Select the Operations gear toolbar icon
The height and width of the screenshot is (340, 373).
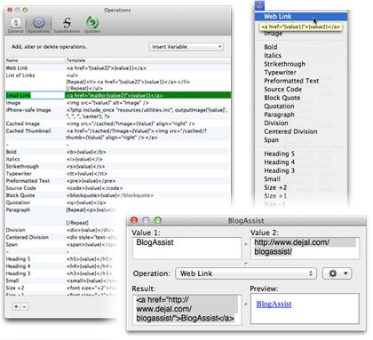(38, 25)
